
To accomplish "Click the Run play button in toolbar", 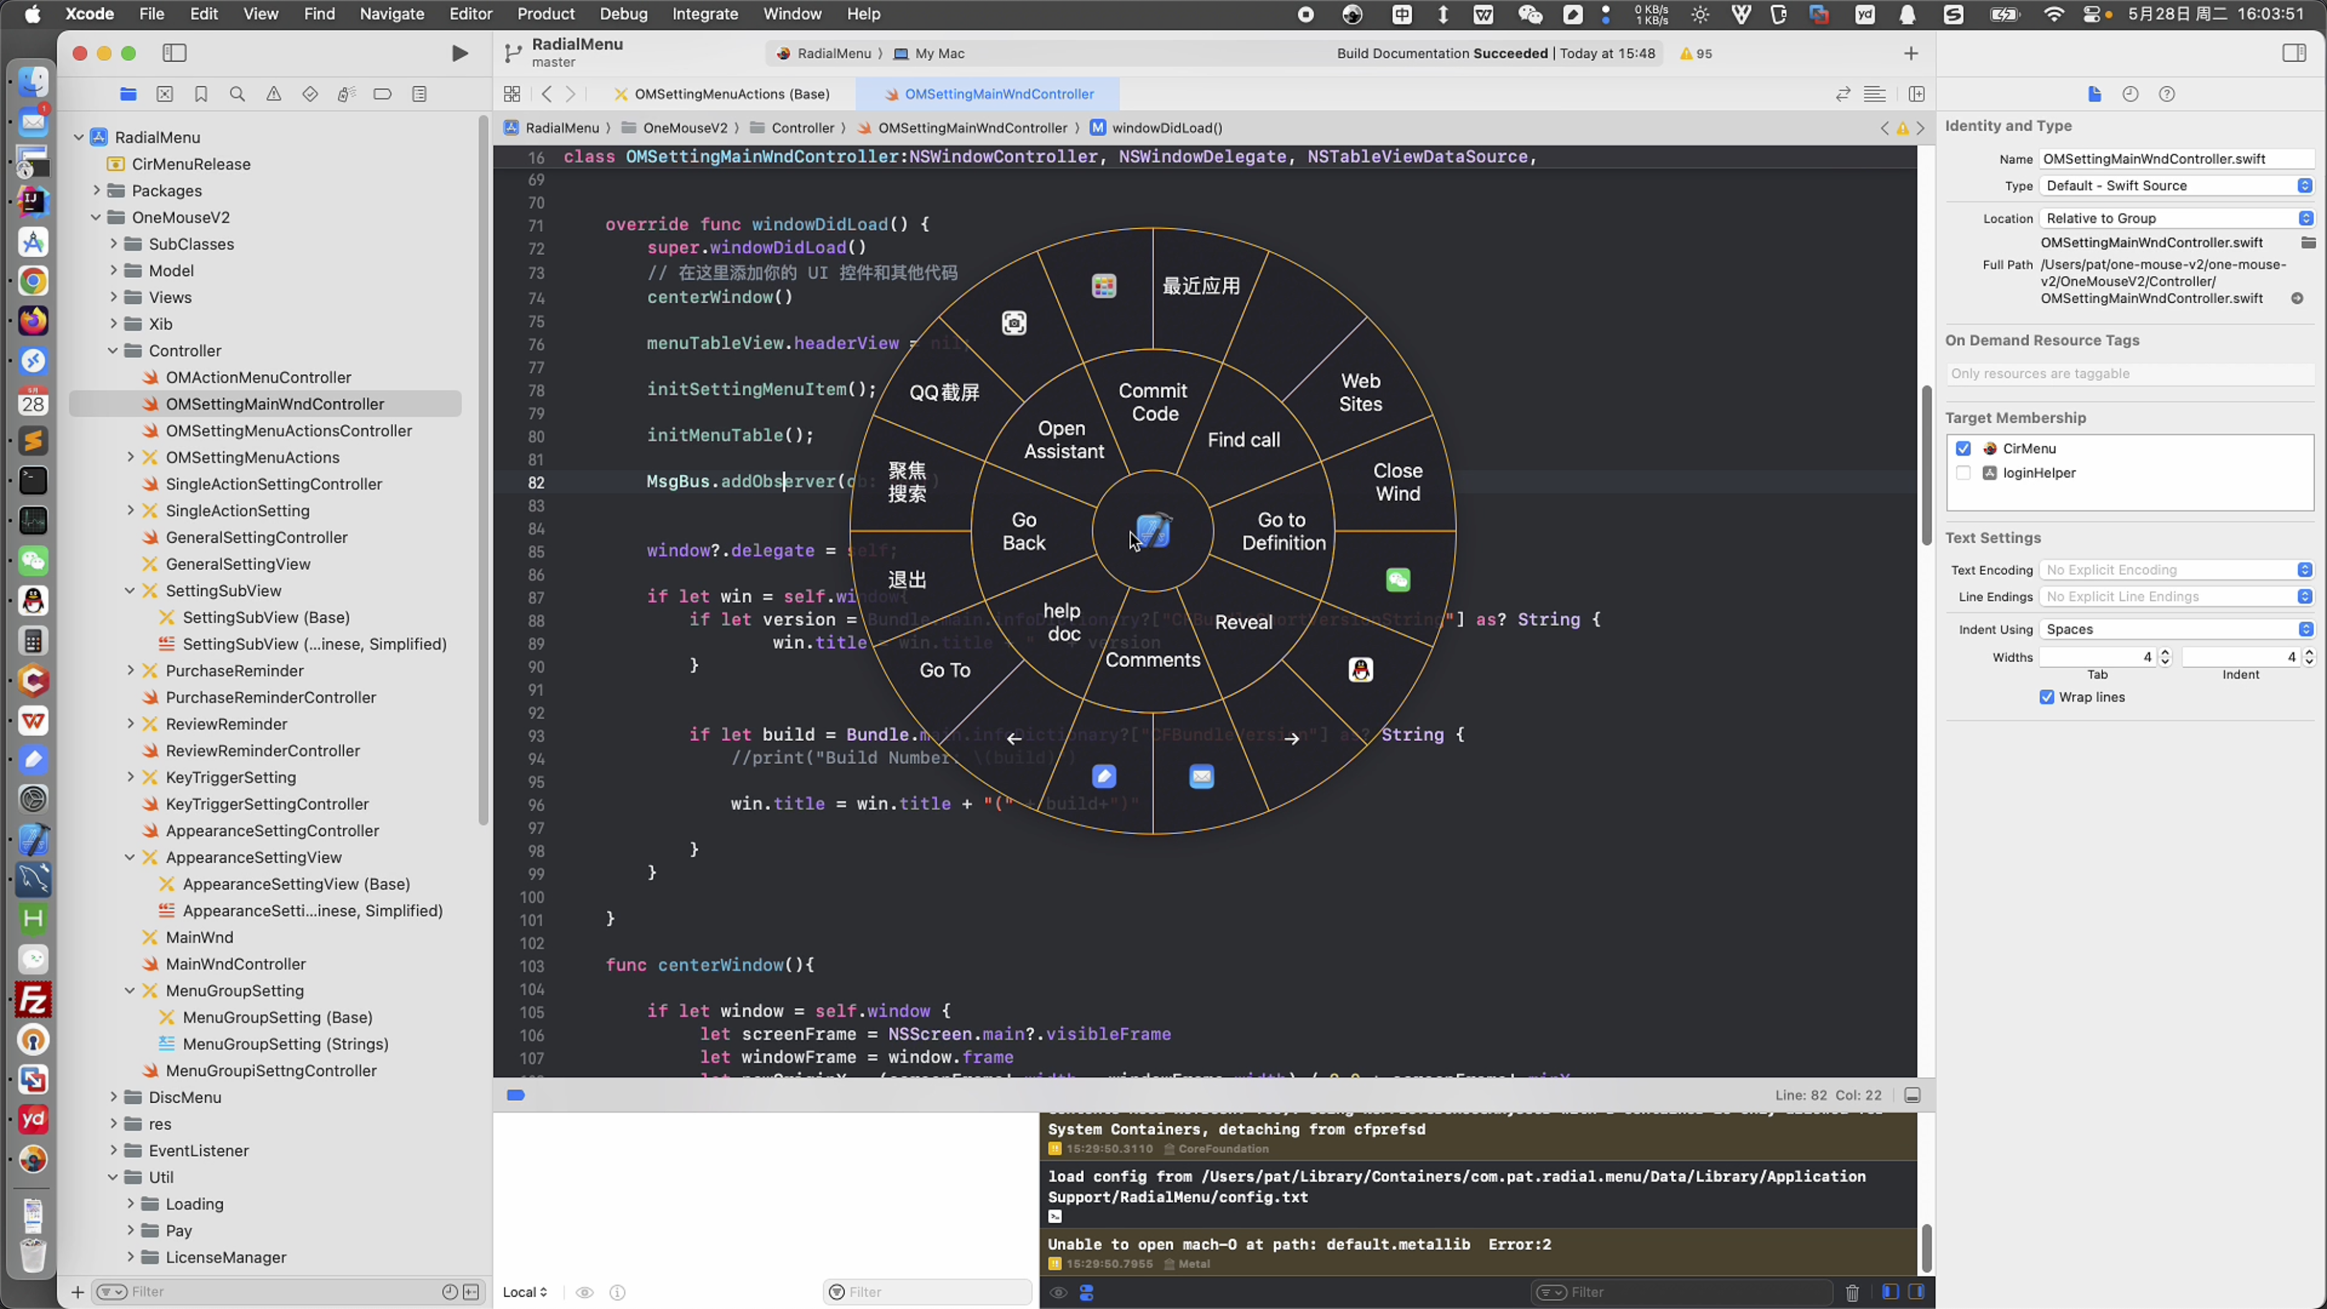I will pyautogui.click(x=459, y=53).
